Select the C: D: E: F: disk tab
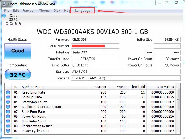The image size is (185, 139). [x=13, y=24]
